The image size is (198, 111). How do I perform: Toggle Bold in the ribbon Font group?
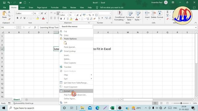pos(17,18)
